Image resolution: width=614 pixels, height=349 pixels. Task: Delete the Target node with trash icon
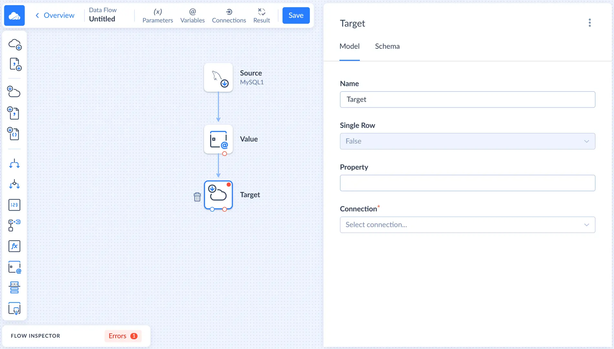click(197, 197)
